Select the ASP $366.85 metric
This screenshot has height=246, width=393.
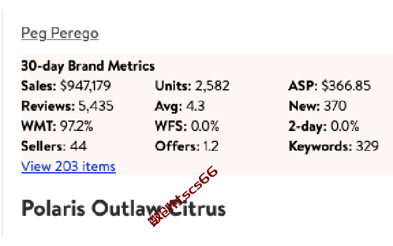coord(330,86)
